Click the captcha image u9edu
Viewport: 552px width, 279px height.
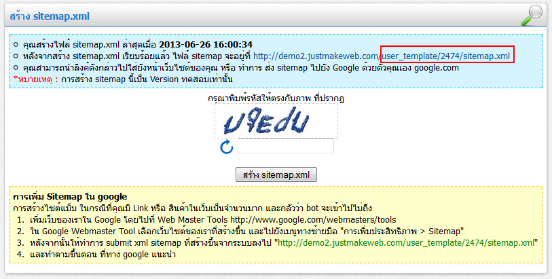click(276, 121)
